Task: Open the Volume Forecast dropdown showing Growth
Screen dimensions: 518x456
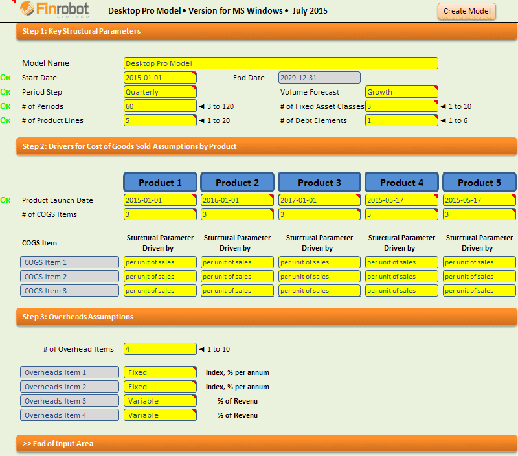Action: (401, 91)
